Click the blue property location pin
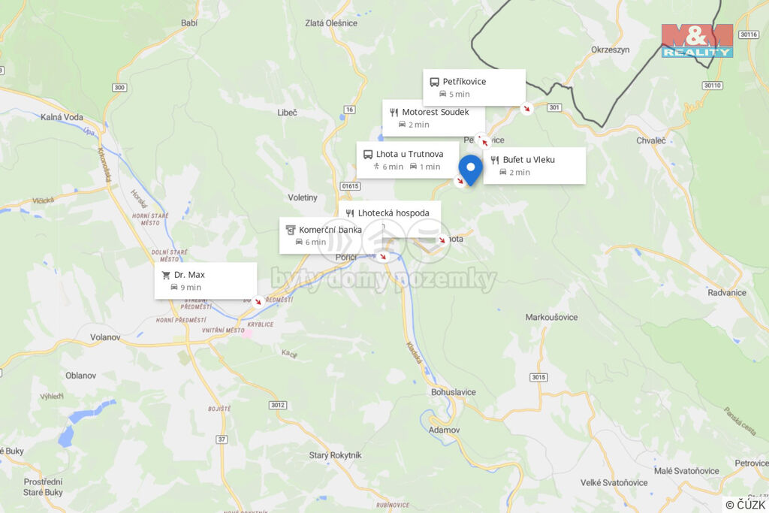 470,170
